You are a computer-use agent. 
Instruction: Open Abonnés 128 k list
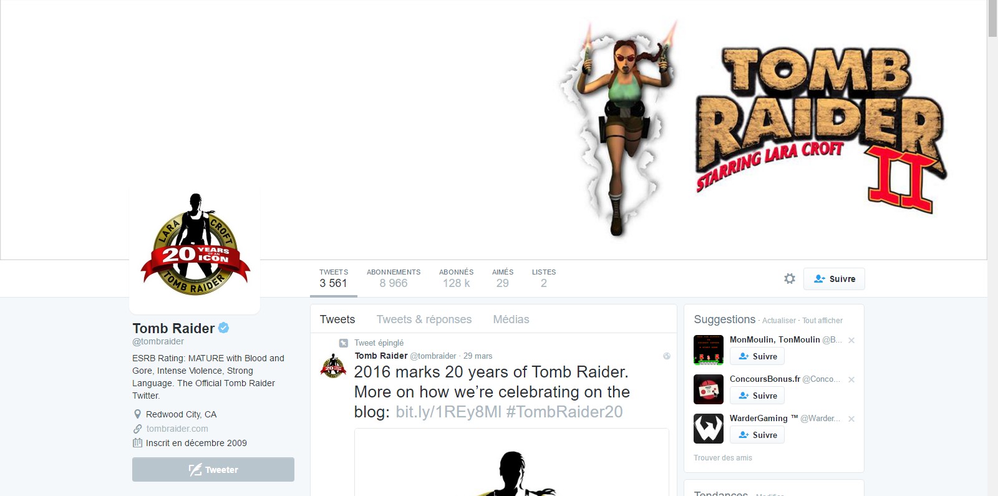click(x=456, y=279)
